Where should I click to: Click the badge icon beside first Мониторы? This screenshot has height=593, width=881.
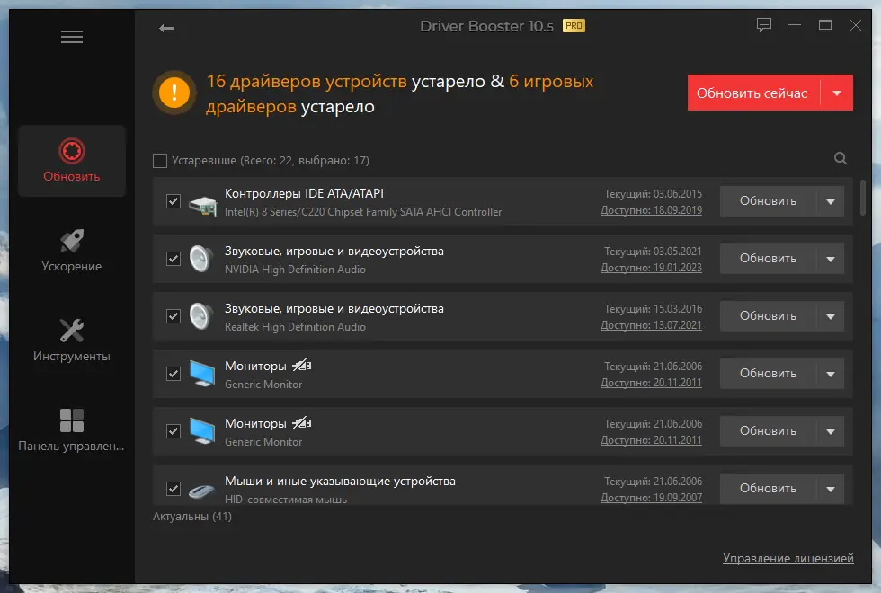(x=302, y=366)
